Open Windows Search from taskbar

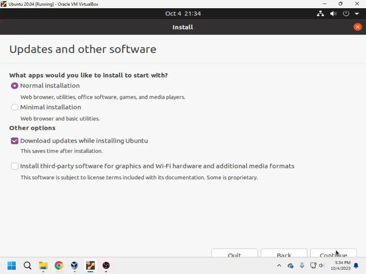(x=27, y=265)
